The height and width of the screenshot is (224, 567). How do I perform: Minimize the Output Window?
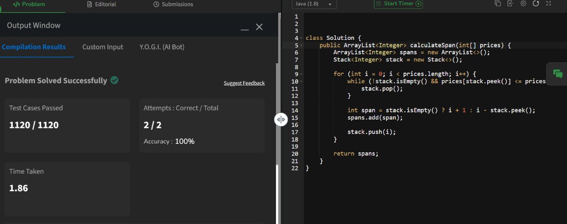click(244, 30)
